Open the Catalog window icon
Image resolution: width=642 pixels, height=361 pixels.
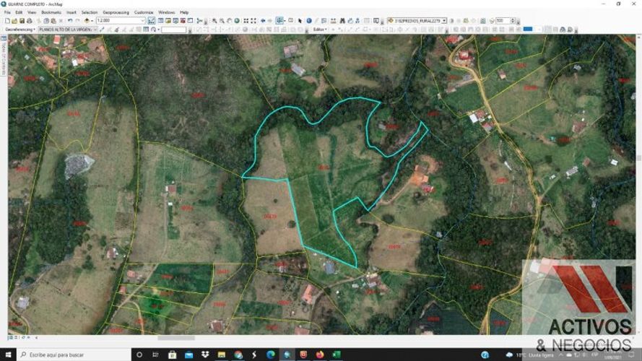click(x=168, y=20)
